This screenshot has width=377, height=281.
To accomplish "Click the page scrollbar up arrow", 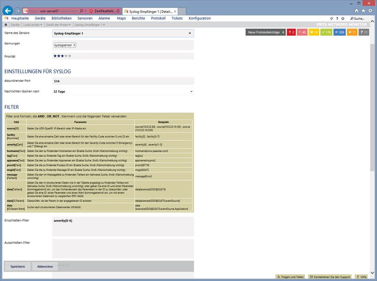I will 372,21.
